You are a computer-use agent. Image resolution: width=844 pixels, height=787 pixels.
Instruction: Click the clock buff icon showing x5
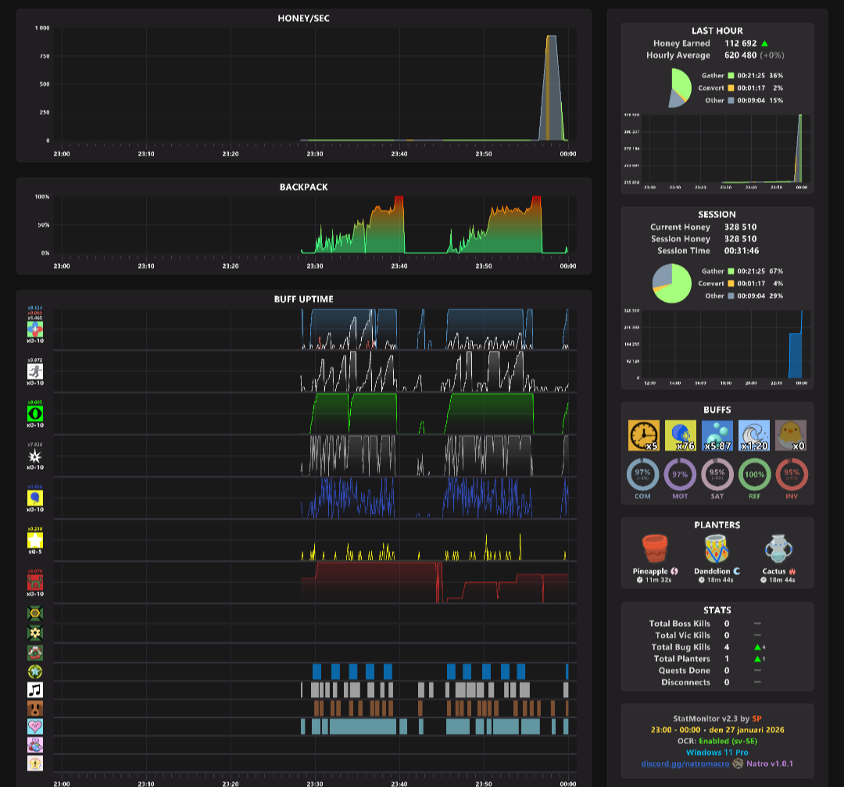pyautogui.click(x=643, y=435)
